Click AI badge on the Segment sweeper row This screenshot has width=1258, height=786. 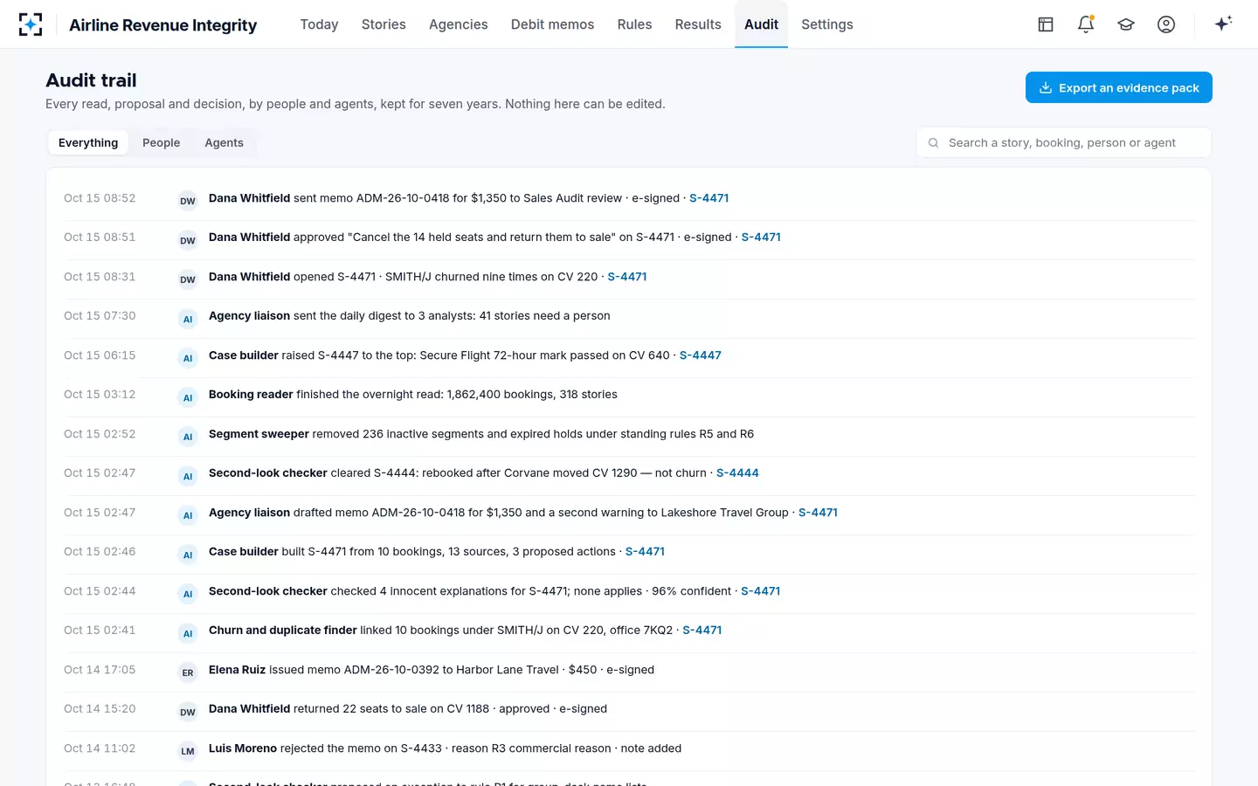pos(188,437)
